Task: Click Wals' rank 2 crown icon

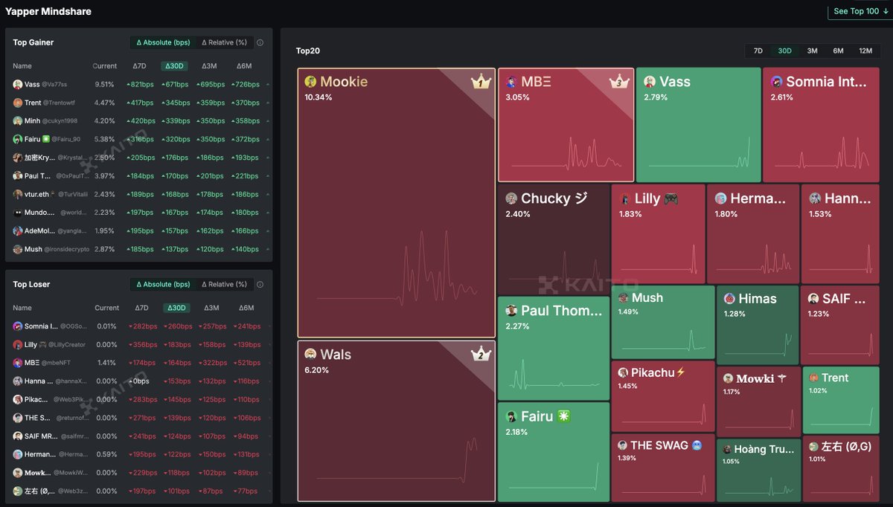Action: click(x=481, y=354)
